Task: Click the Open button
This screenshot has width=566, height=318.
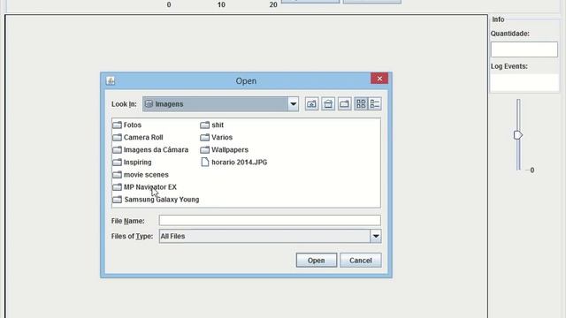Action: (x=317, y=261)
